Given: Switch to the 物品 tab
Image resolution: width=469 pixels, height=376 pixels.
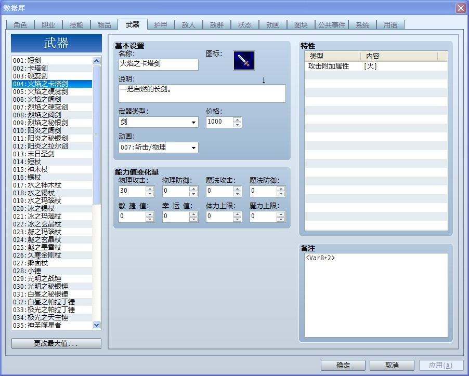Looking at the screenshot, I should (x=105, y=25).
